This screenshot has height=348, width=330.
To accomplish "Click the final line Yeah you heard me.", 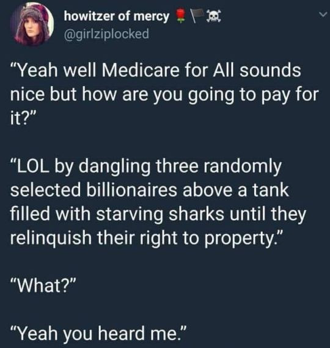I will click(x=98, y=334).
